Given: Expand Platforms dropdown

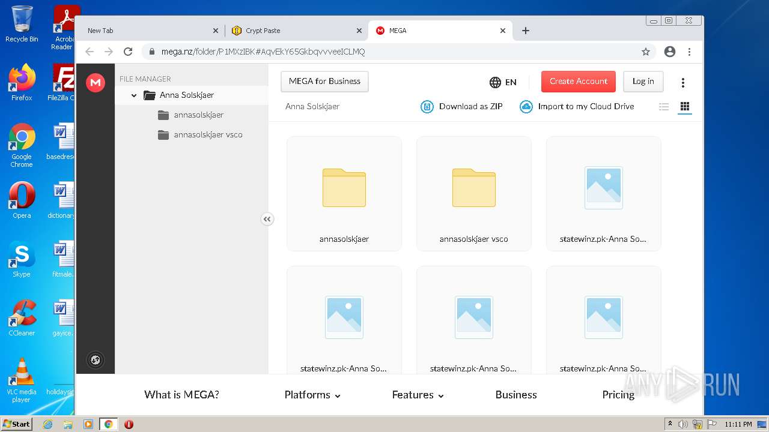Looking at the screenshot, I should click(x=312, y=395).
